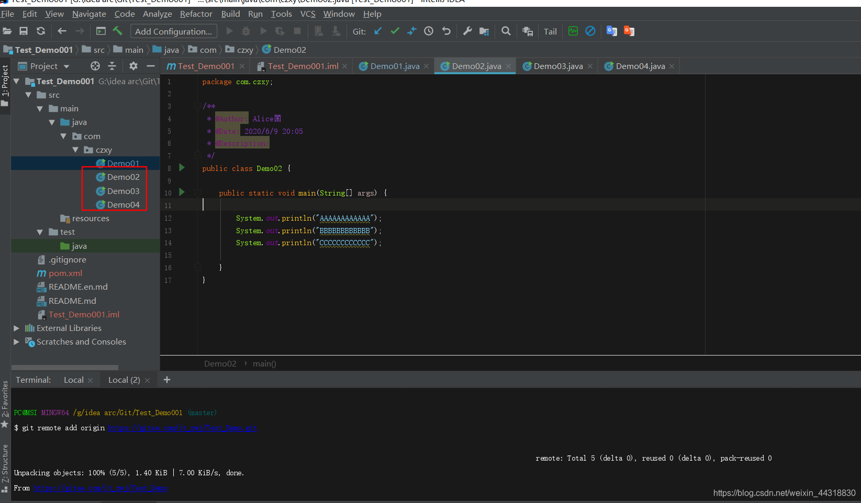Open settings wrench icon in toolbar
The height and width of the screenshot is (503, 861).
(467, 31)
